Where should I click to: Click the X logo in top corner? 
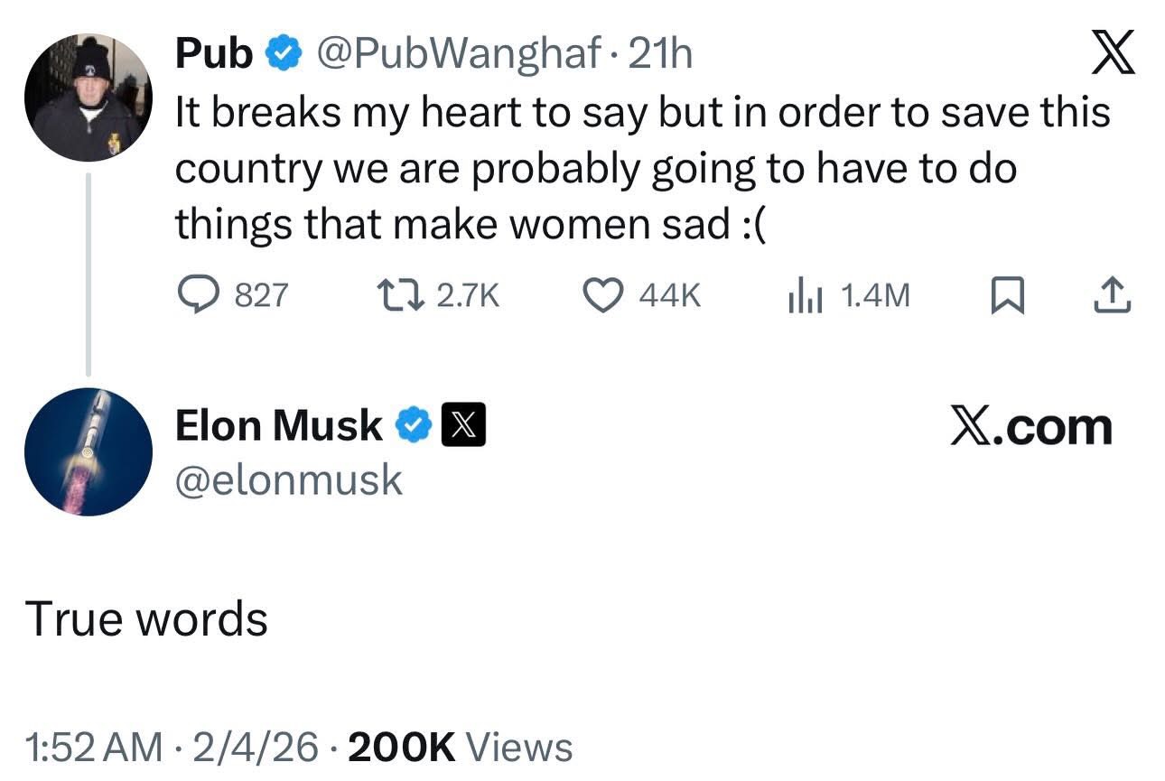click(1111, 53)
